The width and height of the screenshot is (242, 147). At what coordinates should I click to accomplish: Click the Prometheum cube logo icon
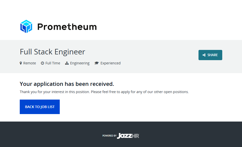[26, 26]
